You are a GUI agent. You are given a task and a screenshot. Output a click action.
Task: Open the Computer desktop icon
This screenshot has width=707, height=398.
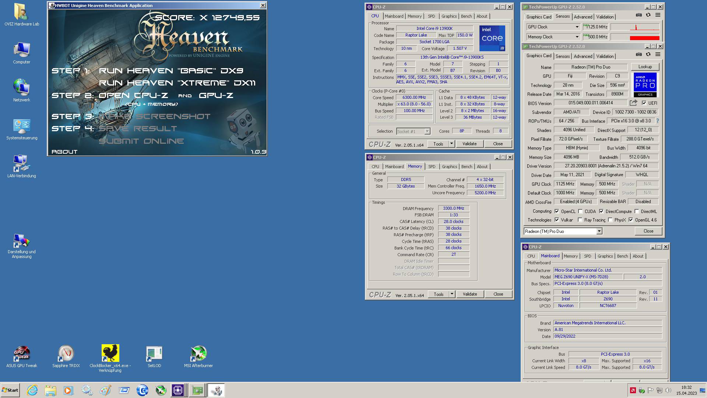pos(21,53)
